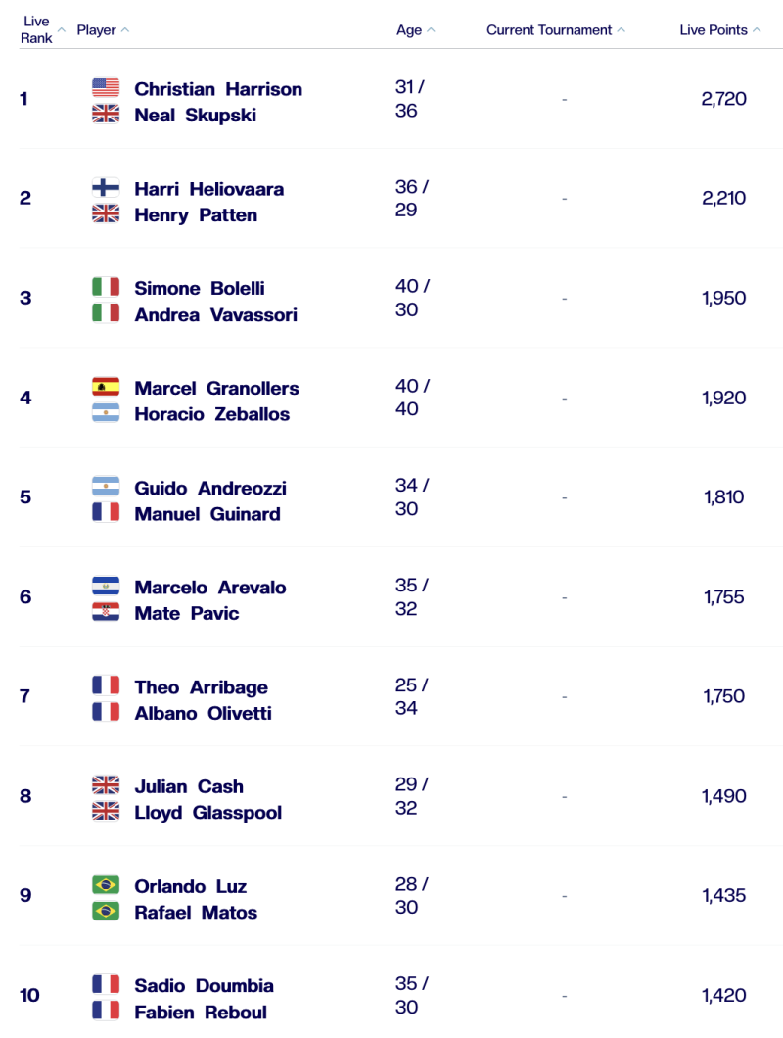
Task: Click the 2,720 live points value
Action: [x=723, y=99]
